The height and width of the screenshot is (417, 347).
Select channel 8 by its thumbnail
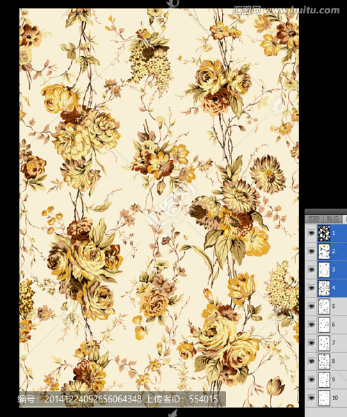pyautogui.click(x=324, y=361)
